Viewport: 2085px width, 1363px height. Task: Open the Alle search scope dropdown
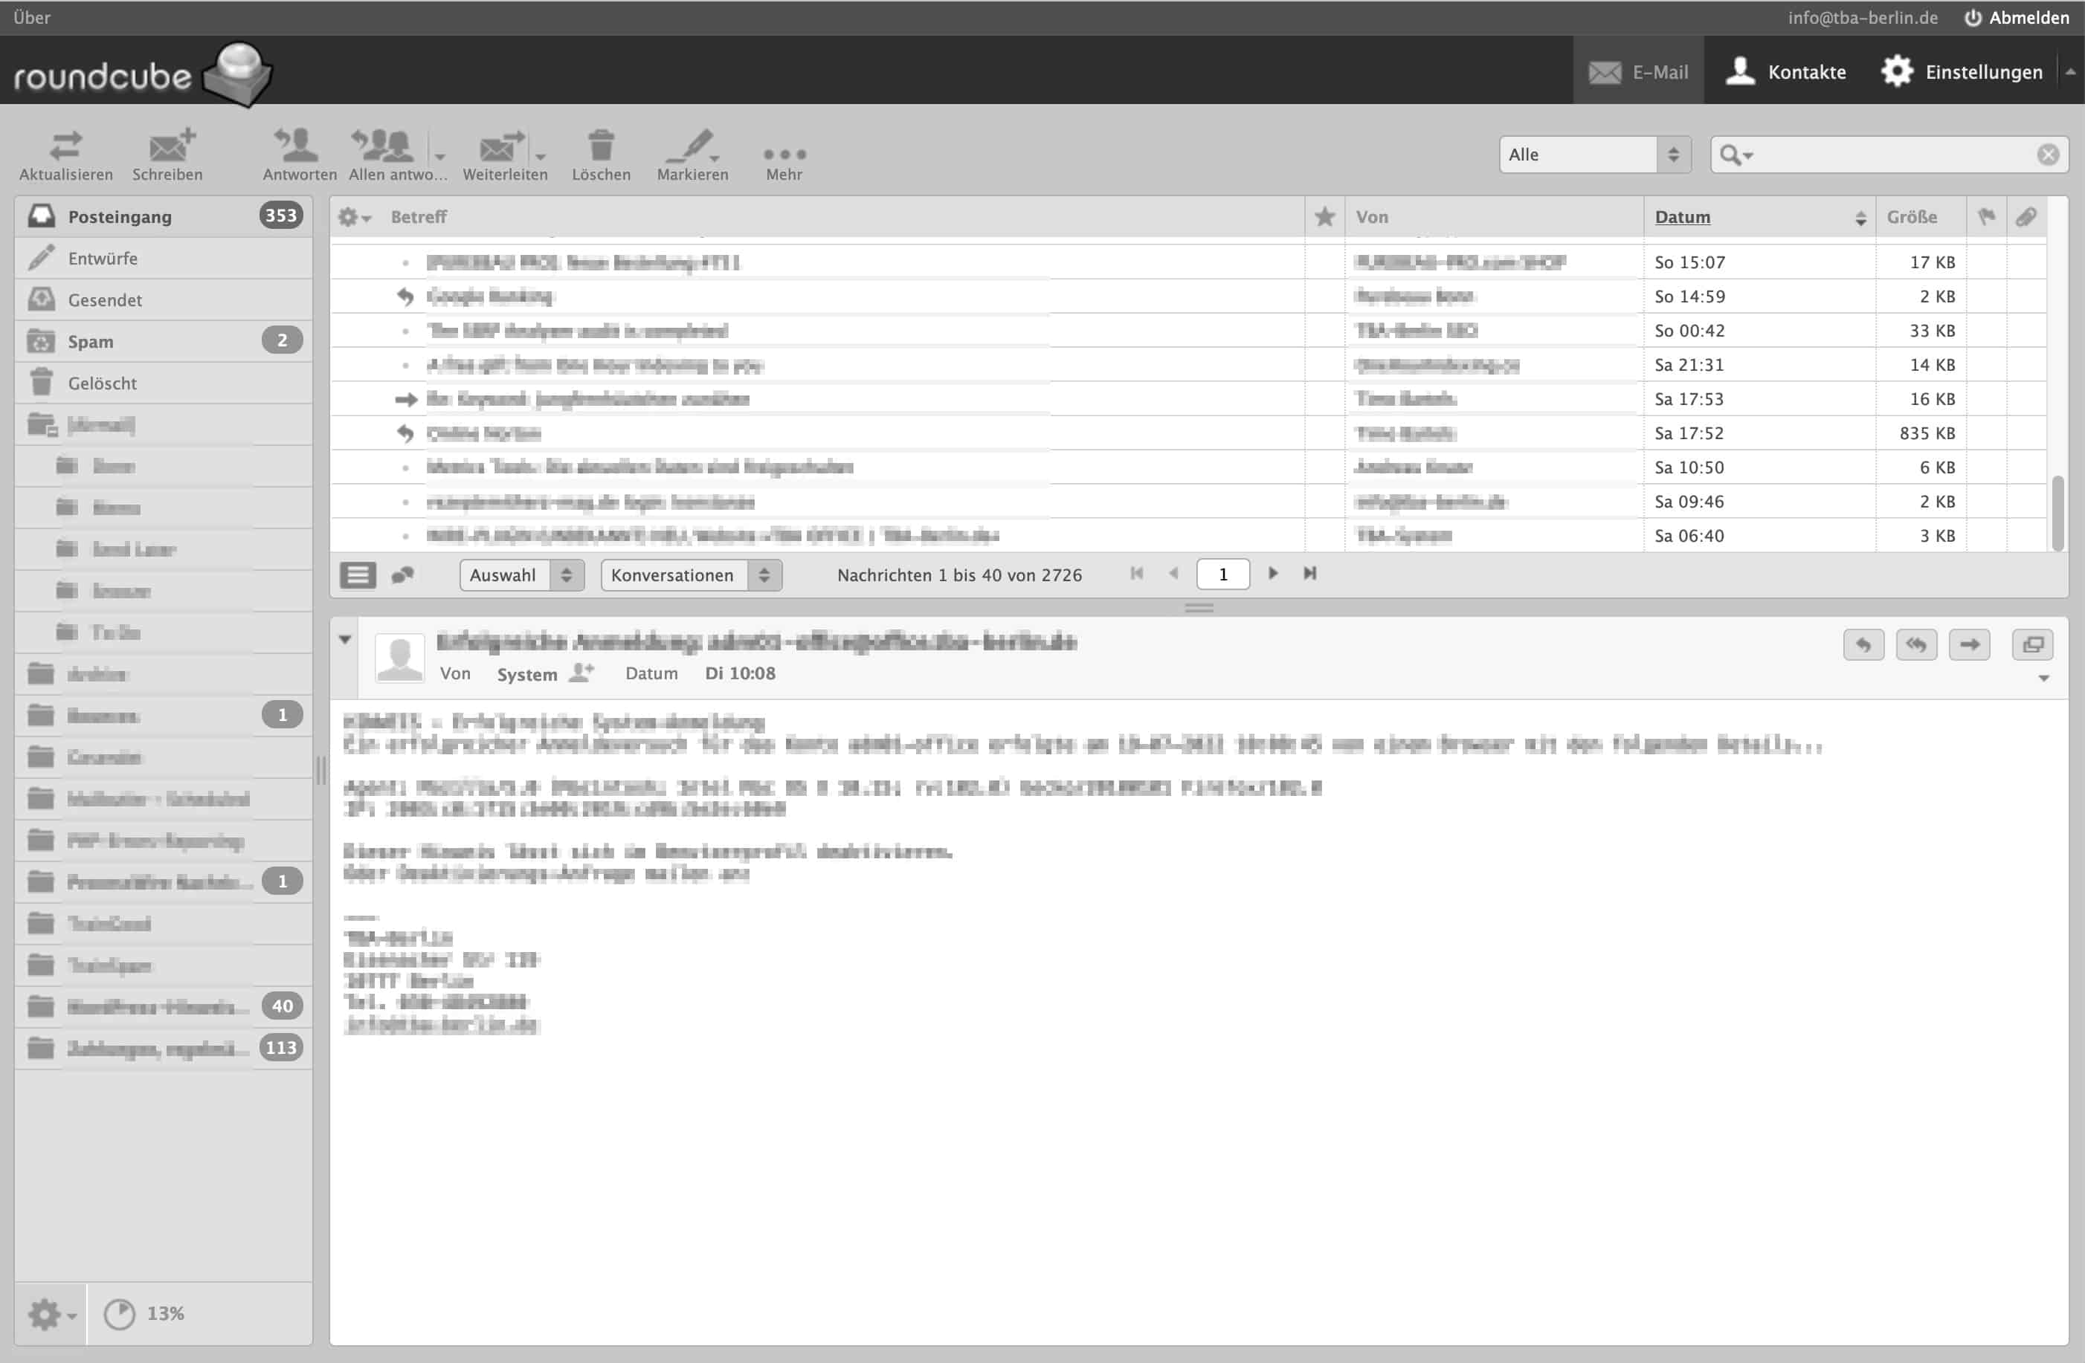[1593, 154]
